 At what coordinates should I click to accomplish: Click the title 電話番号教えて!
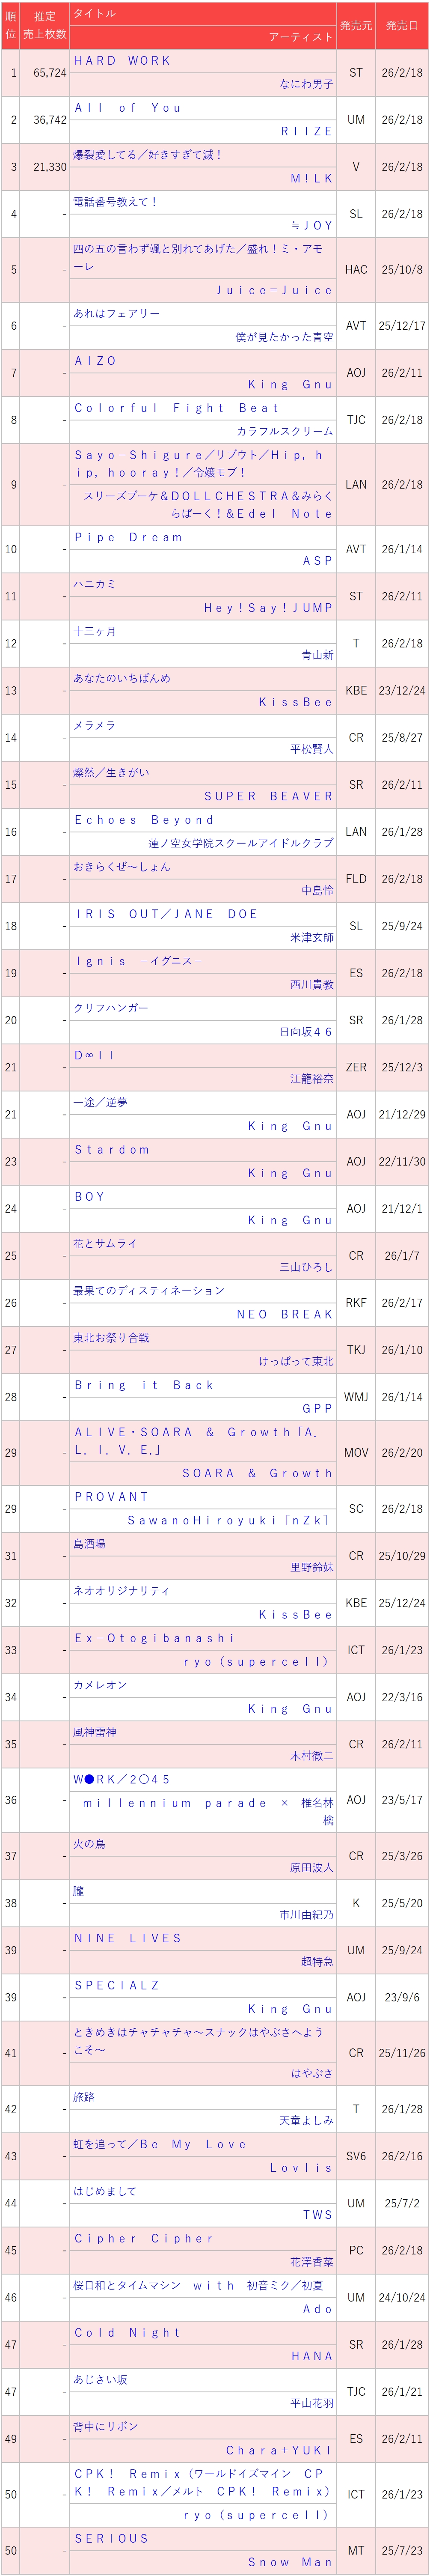(115, 202)
